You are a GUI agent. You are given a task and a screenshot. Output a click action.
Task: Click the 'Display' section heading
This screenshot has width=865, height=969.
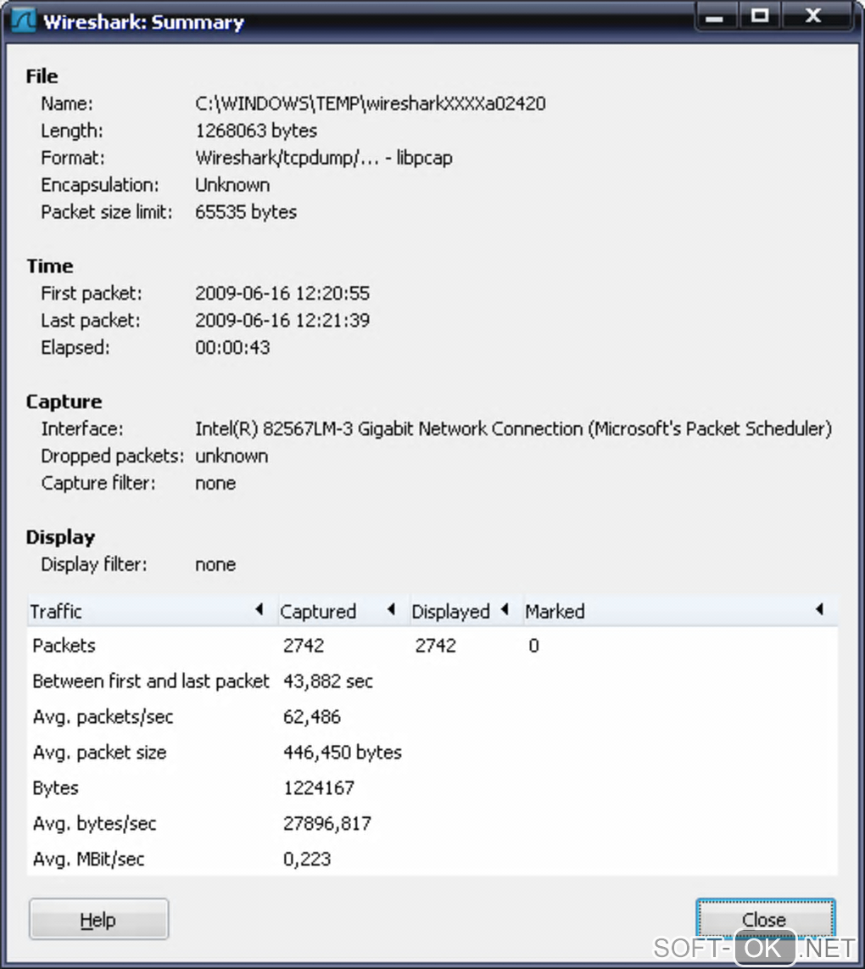tap(60, 537)
